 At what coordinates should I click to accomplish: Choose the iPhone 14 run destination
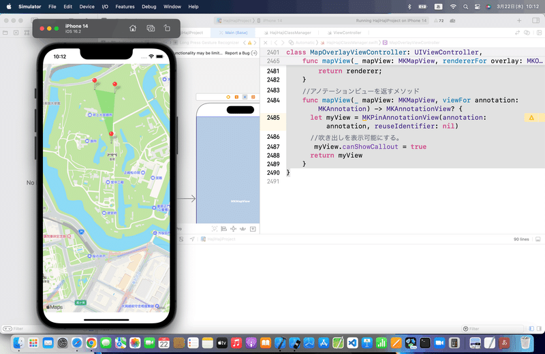point(270,21)
